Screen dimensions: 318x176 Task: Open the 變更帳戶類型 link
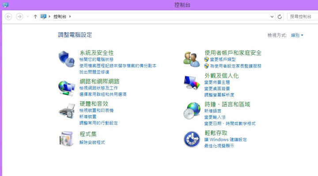(x=223, y=60)
